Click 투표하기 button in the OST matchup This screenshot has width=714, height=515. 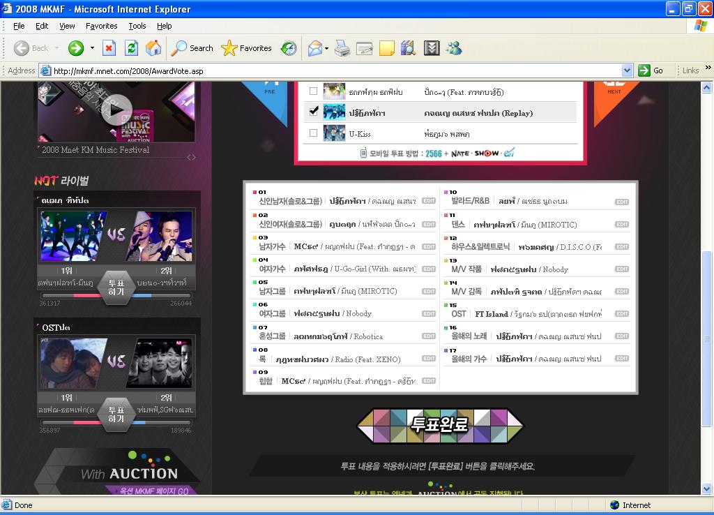[x=116, y=415]
